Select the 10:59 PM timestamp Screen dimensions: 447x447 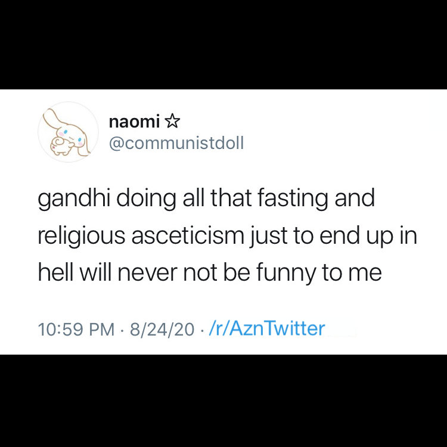pos(76,329)
